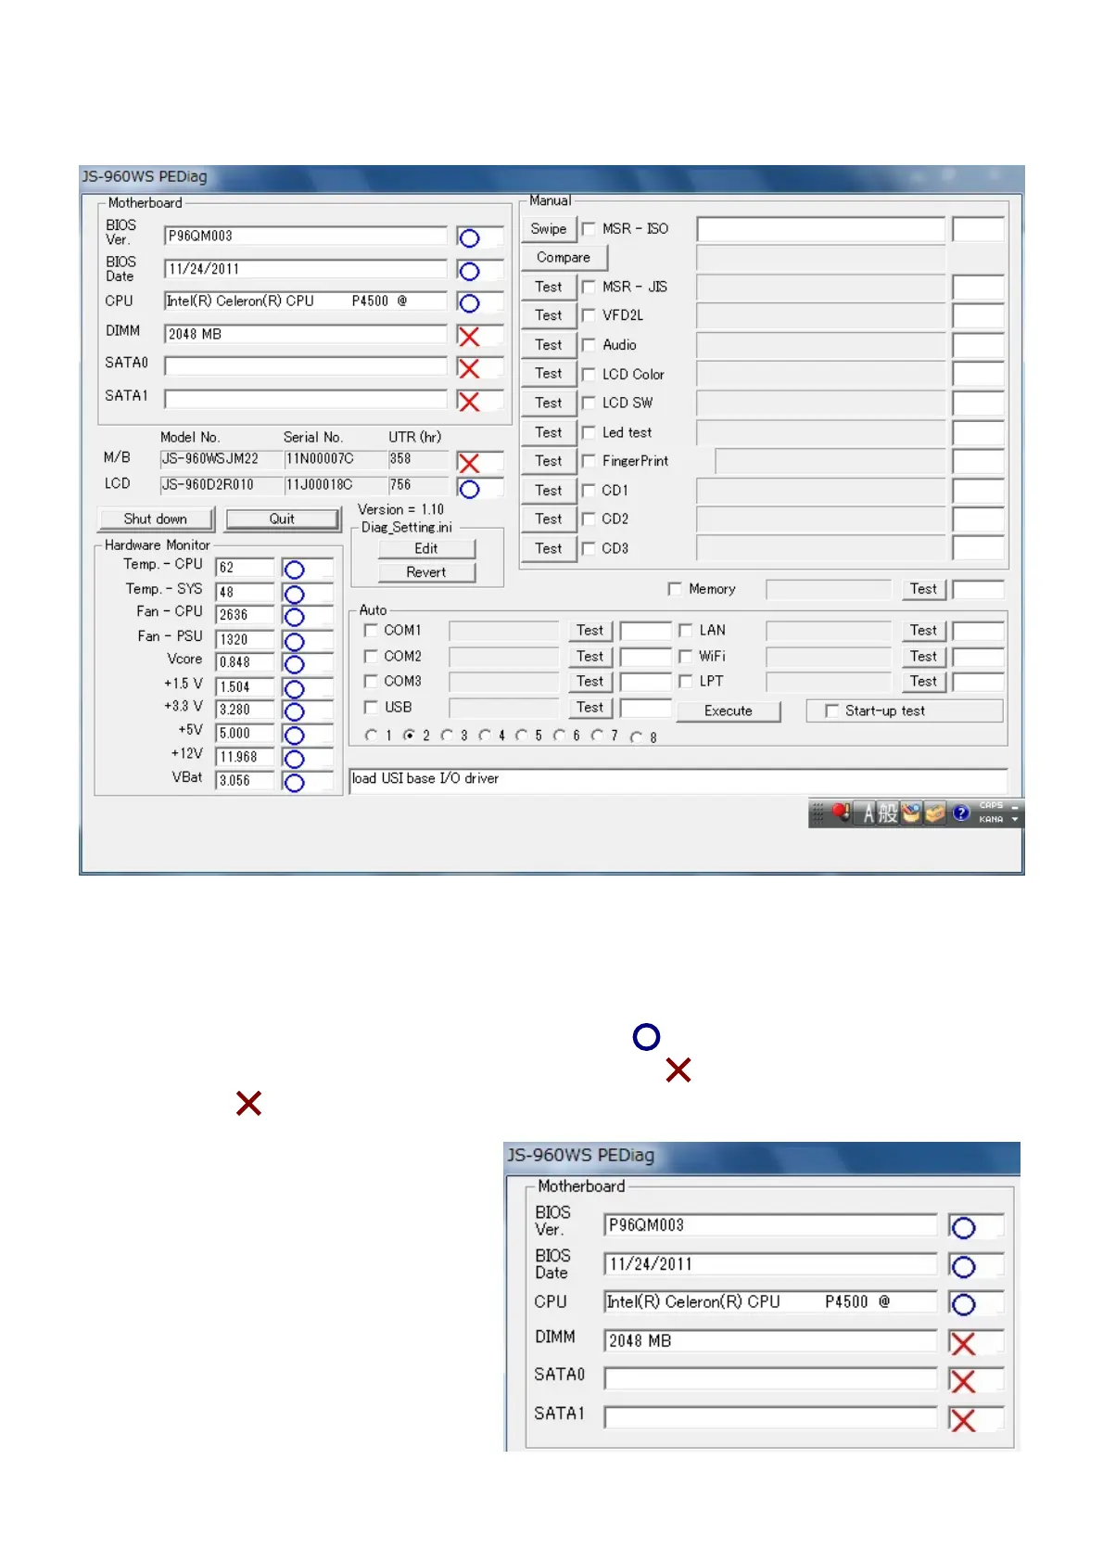Click Test button beside Audio
Screen dimensions: 1103x1562
point(549,345)
